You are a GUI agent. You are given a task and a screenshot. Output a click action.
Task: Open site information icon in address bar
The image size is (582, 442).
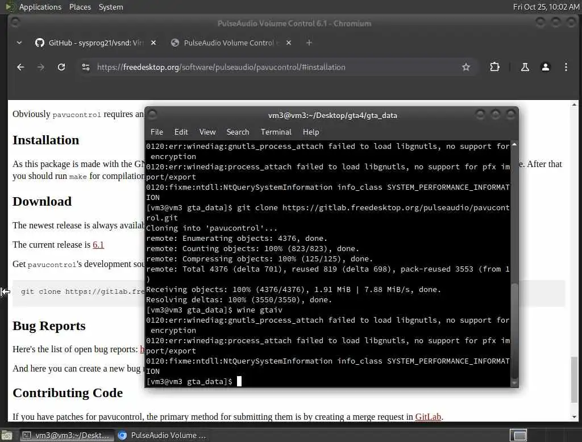click(86, 67)
